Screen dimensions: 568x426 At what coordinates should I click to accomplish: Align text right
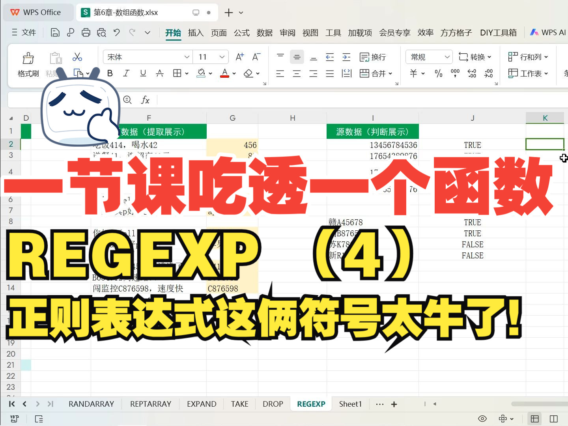(x=314, y=73)
